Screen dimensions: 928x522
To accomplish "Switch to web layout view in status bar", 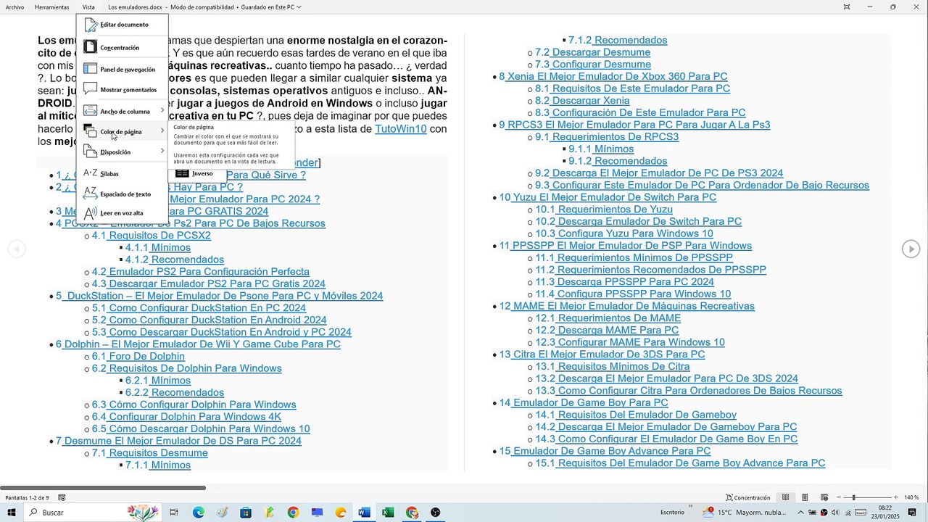I will tap(824, 497).
